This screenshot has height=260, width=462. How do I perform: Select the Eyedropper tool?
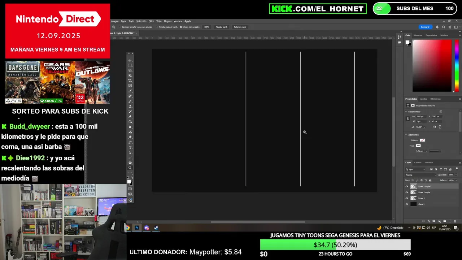pyautogui.click(x=130, y=91)
